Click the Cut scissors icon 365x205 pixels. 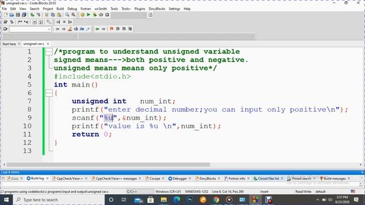pos(47,15)
